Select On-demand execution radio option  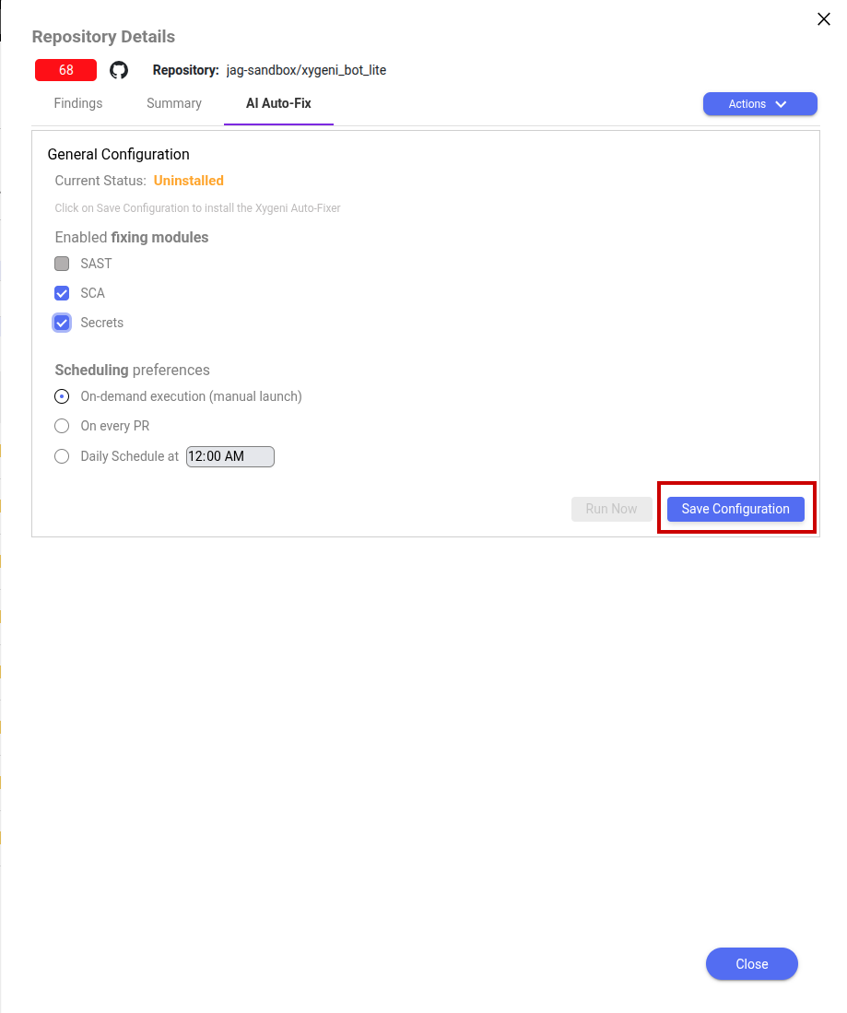click(63, 396)
